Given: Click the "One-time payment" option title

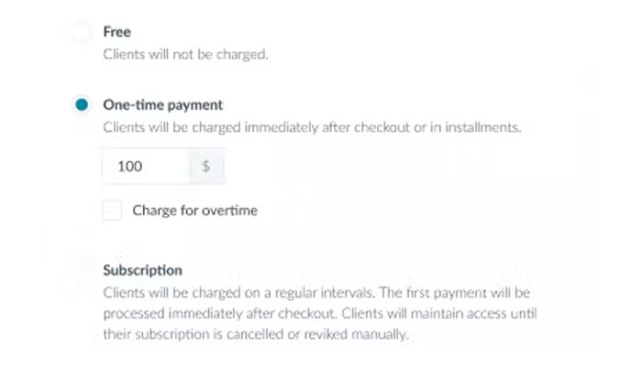Looking at the screenshot, I should tap(163, 105).
